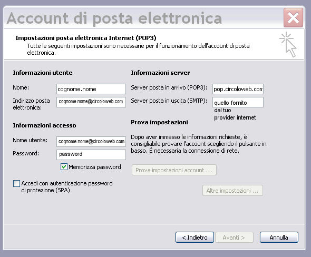Open Altre impostazioni settings
The image size is (311, 257).
pyautogui.click(x=232, y=191)
